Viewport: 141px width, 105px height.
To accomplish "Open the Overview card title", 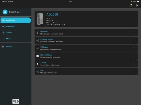I will click(x=44, y=32).
